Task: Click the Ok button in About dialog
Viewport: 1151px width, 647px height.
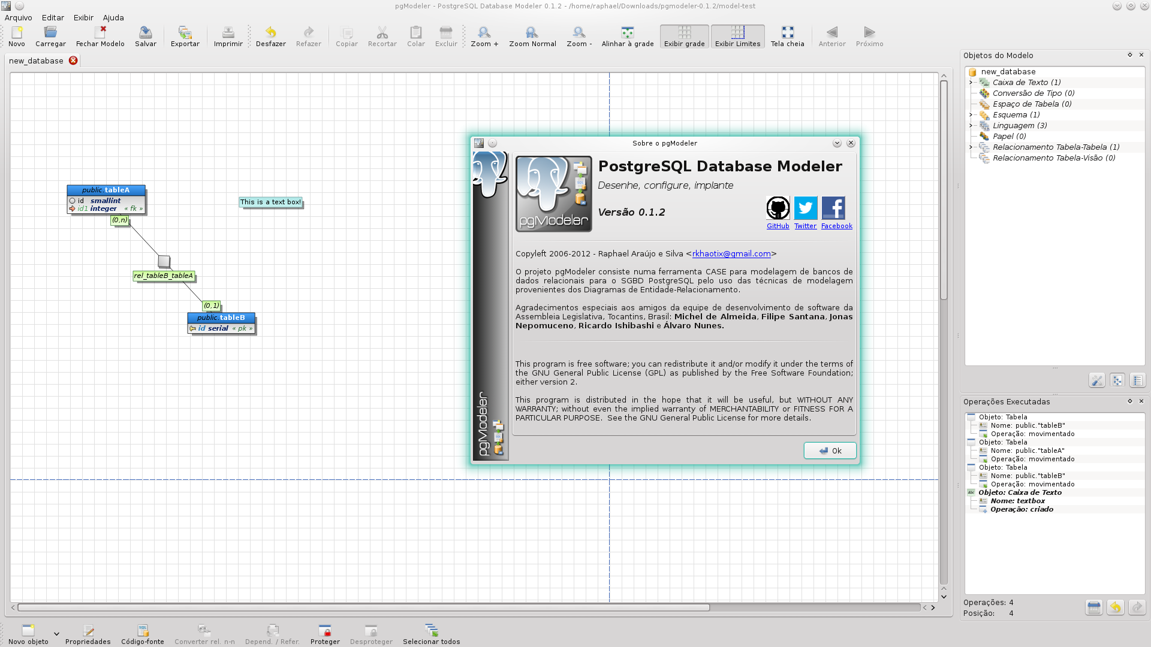Action: pos(830,451)
